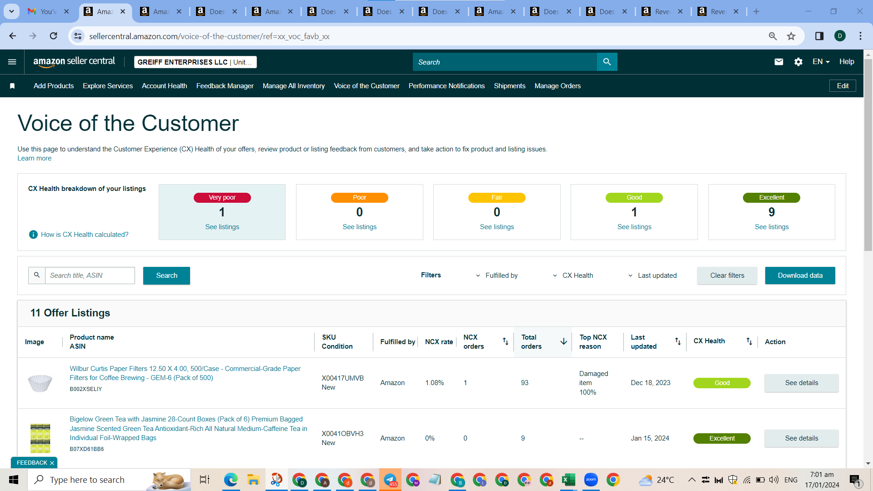This screenshot has height=491, width=873.
Task: Open Zoom from the taskbar
Action: coord(591,480)
